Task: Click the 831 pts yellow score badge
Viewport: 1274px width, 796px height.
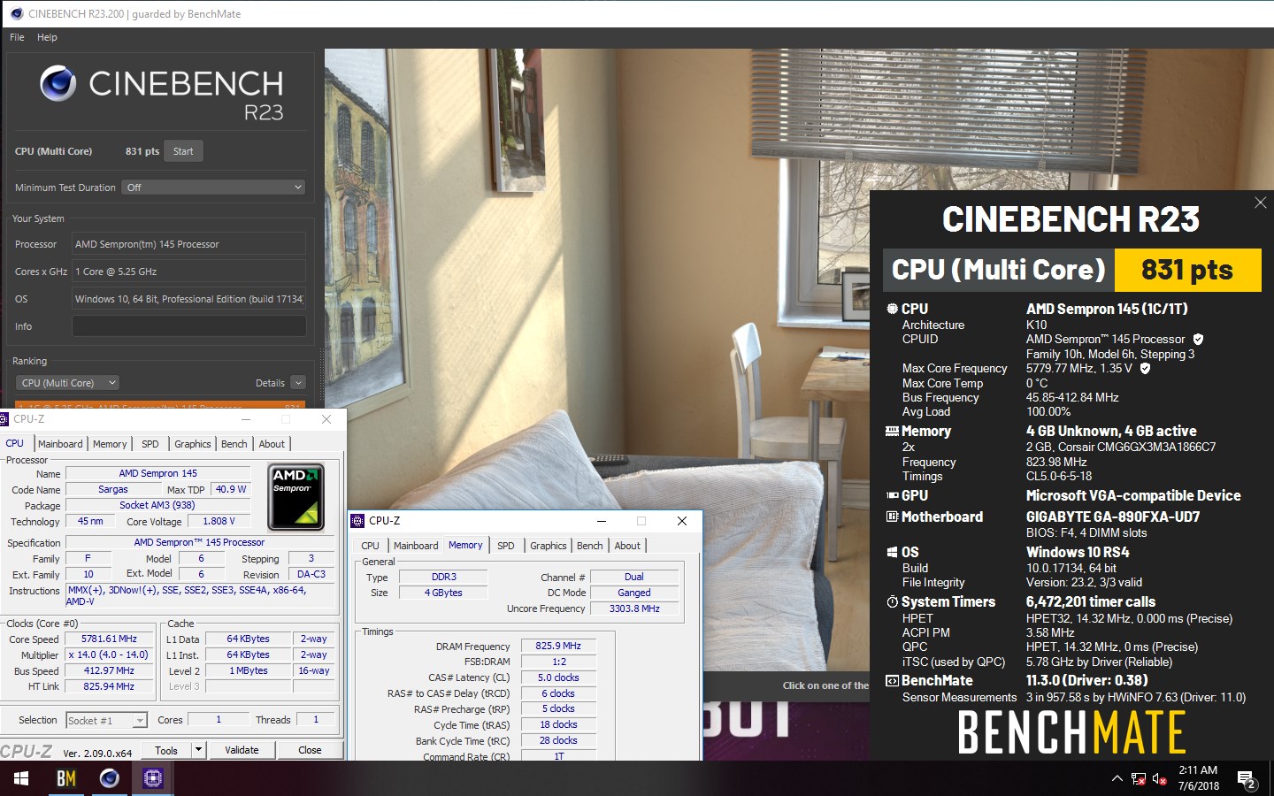Action: click(x=1187, y=270)
